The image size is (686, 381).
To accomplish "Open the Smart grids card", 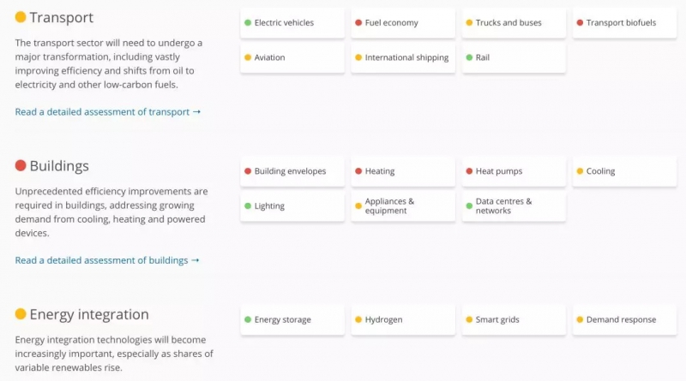I will pyautogui.click(x=513, y=320).
